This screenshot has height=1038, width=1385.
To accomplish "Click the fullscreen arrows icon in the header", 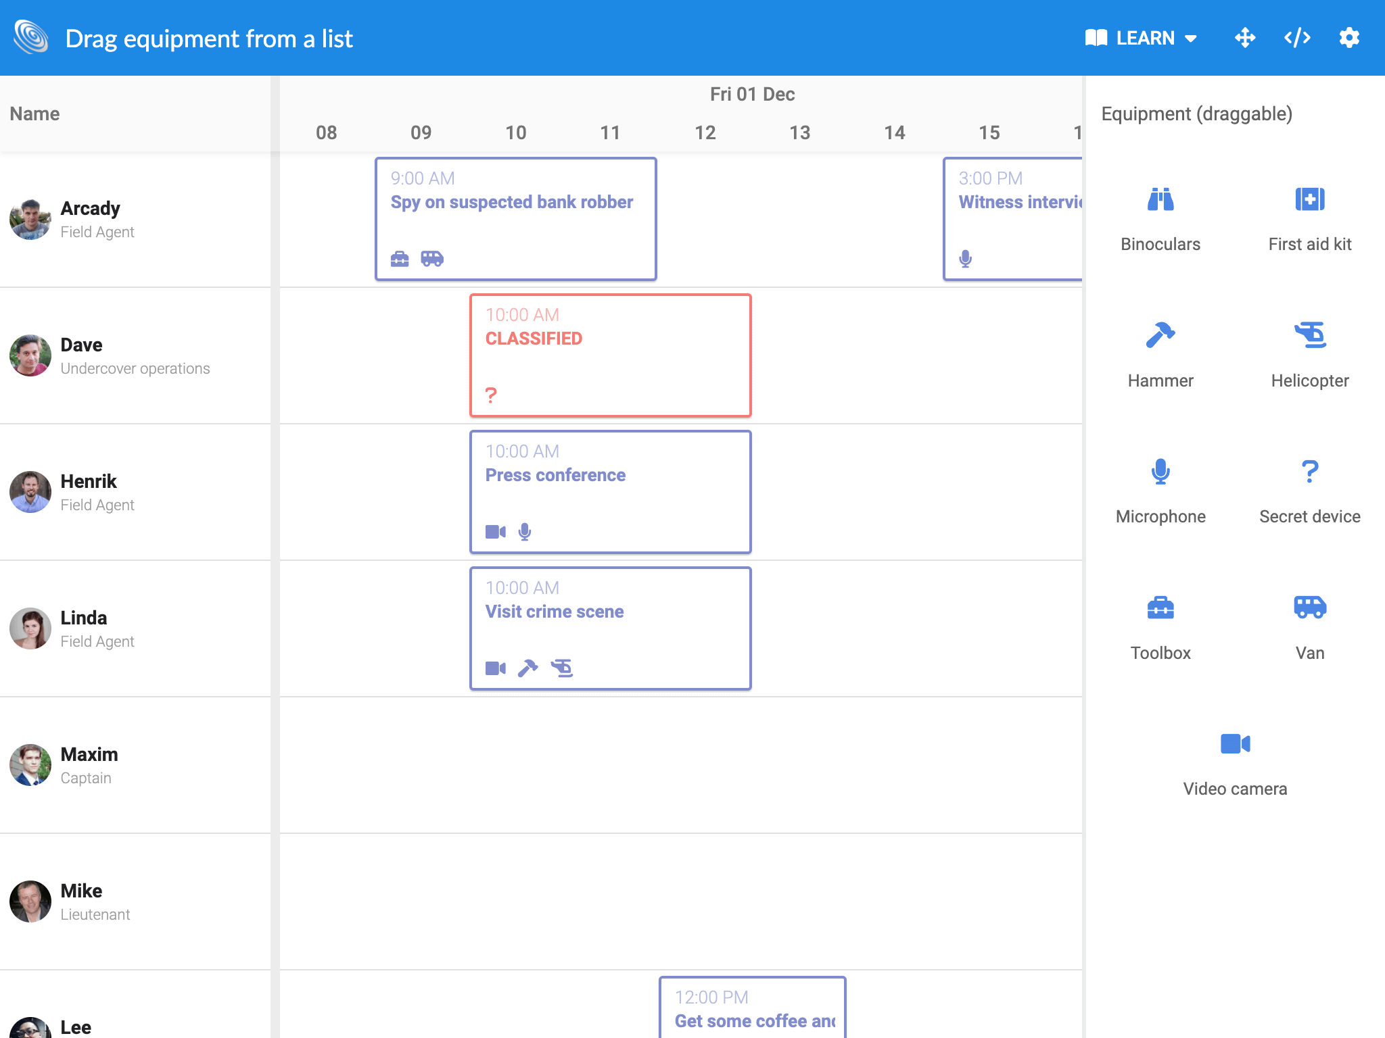I will click(x=1246, y=38).
